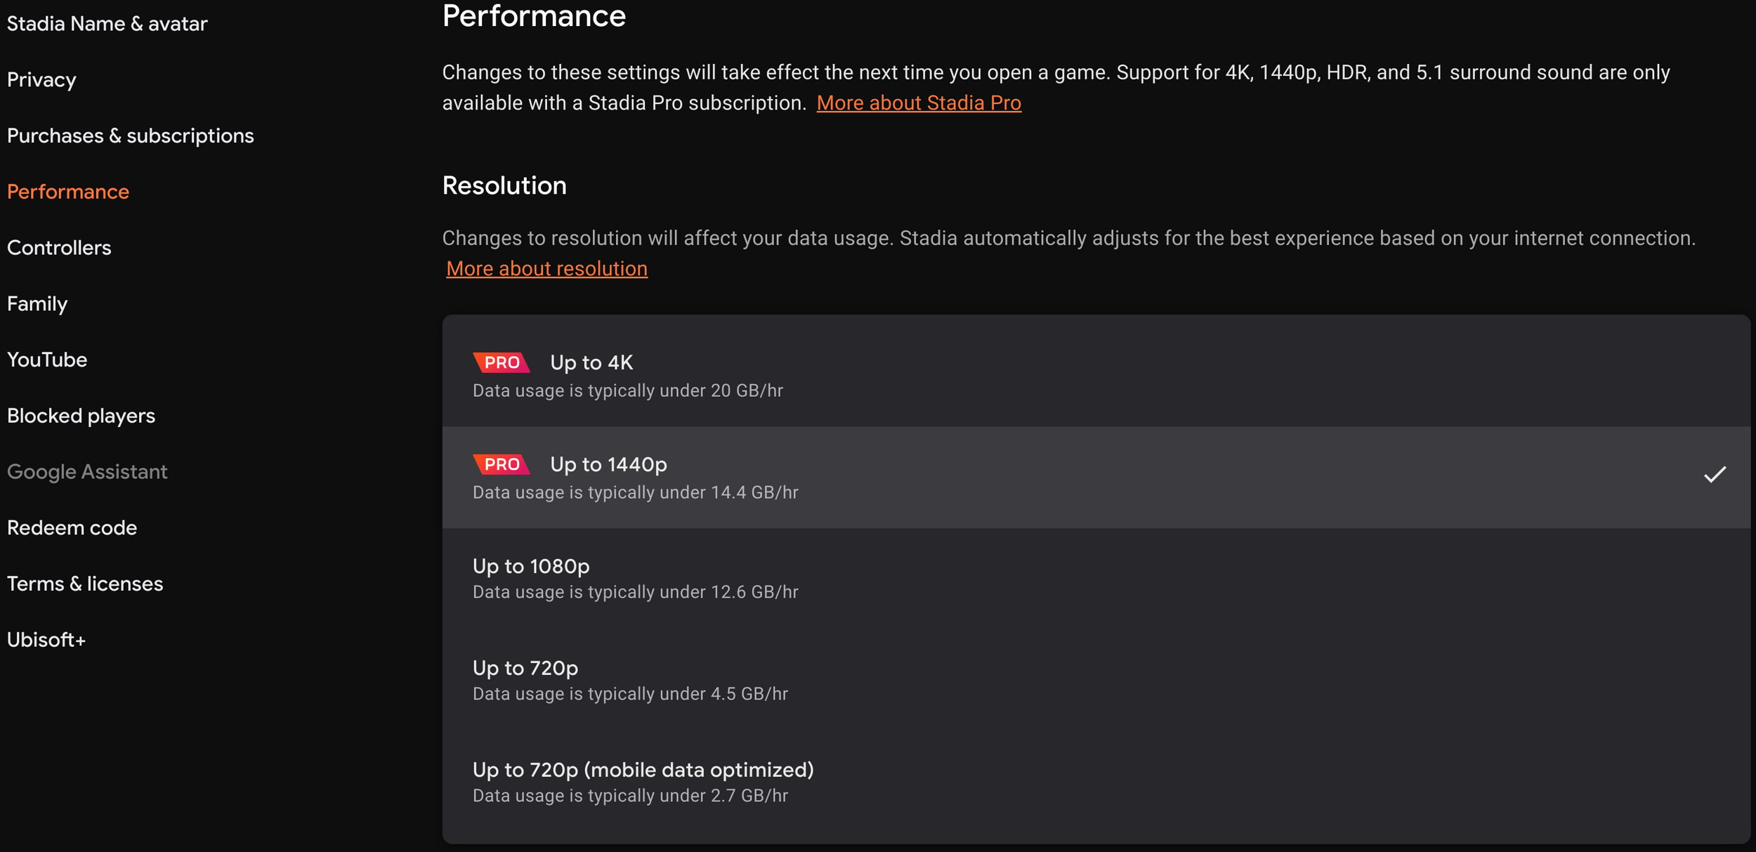Open the More about resolution link
The height and width of the screenshot is (852, 1756).
point(546,268)
